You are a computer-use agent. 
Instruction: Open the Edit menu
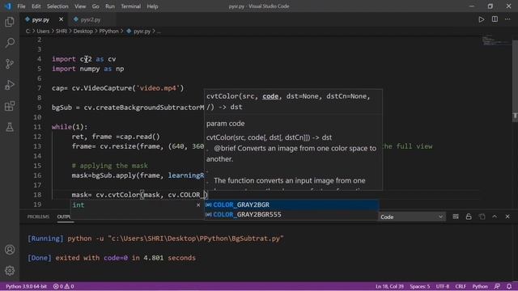(36, 6)
